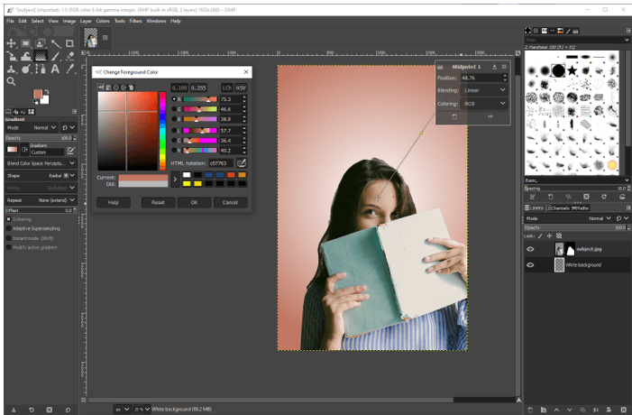Click the reverse gradient icon
This screenshot has width=632, height=415.
point(24,150)
